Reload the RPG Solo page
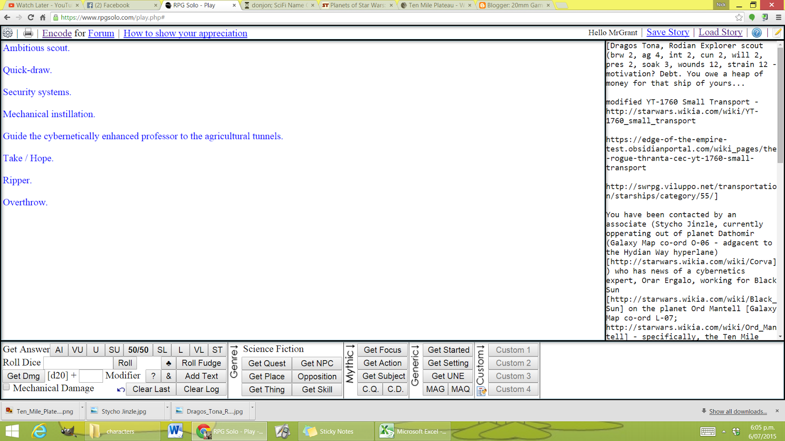The image size is (785, 441). (x=30, y=17)
